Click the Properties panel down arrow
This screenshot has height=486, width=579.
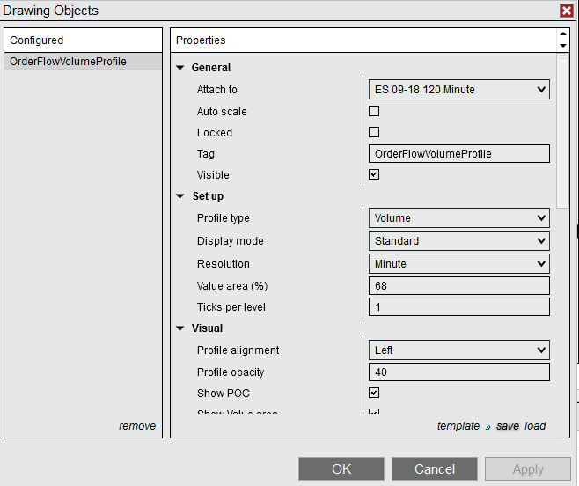point(563,46)
